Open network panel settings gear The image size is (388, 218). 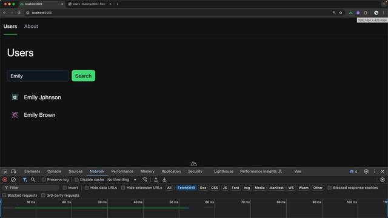coord(383,180)
